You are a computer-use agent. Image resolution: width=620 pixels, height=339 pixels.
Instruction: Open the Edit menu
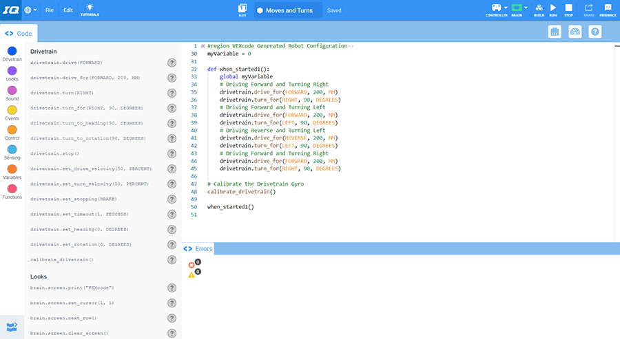[68, 10]
